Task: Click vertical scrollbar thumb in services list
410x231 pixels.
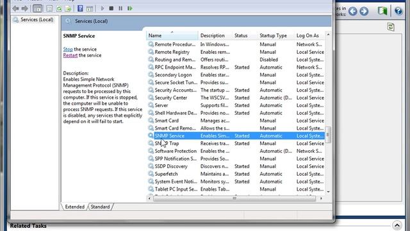Action: pos(328,135)
